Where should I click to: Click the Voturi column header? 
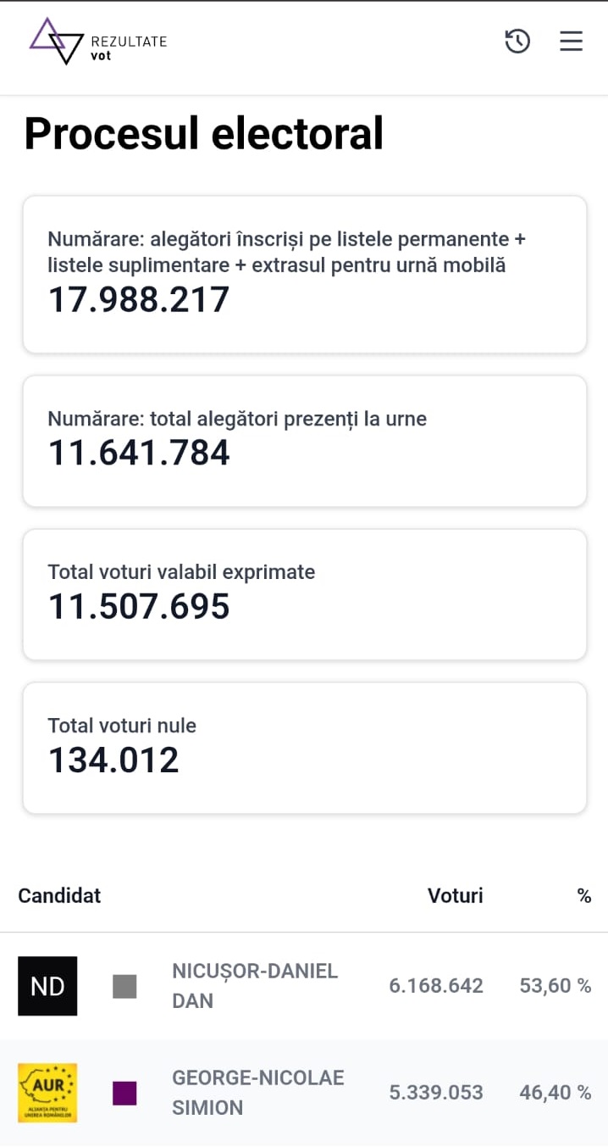point(455,895)
